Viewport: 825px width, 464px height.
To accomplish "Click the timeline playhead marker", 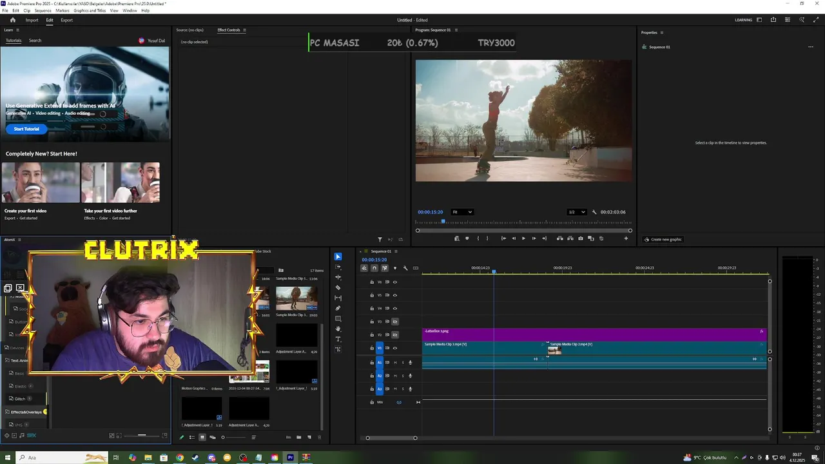I will (x=494, y=271).
